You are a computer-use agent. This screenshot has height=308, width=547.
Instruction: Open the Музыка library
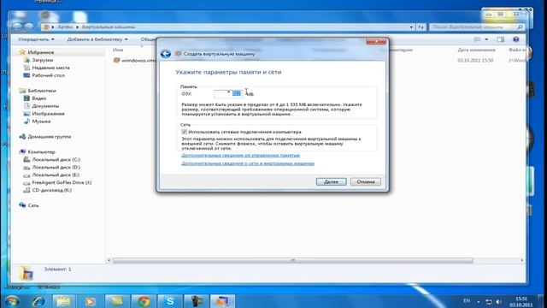[41, 121]
